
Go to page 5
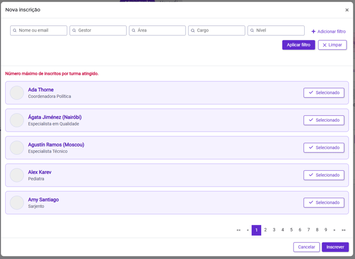[291, 230]
